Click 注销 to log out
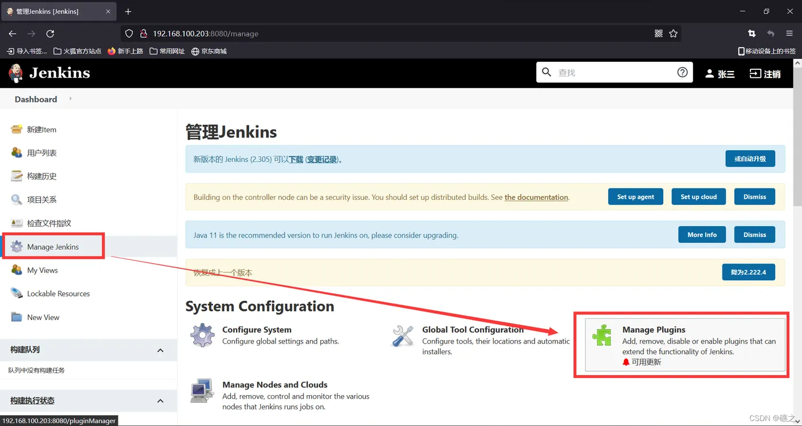The image size is (802, 426). pyautogui.click(x=765, y=74)
